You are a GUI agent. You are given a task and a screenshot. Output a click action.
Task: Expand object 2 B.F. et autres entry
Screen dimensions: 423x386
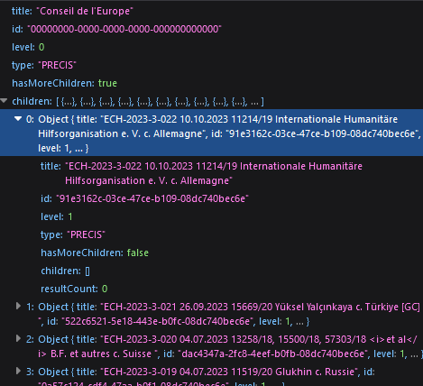18,339
